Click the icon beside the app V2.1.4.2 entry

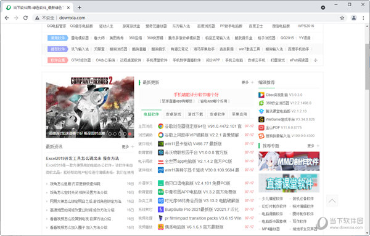161,161
